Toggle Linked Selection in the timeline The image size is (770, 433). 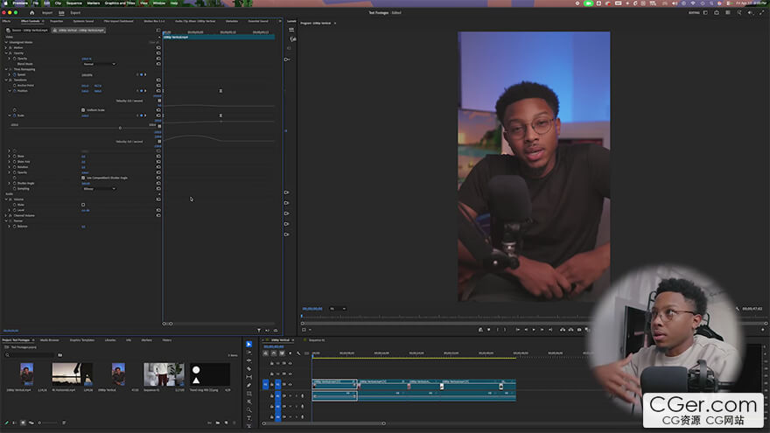[282, 353]
